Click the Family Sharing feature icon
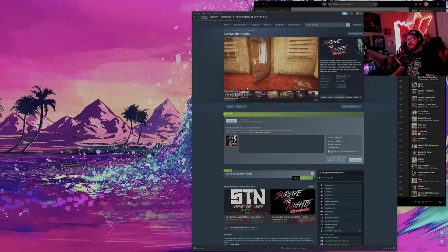The image size is (448, 252). tap(322, 227)
